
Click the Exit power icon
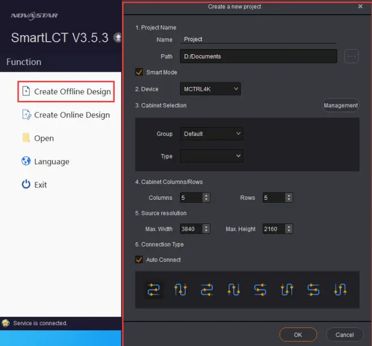pyautogui.click(x=26, y=184)
